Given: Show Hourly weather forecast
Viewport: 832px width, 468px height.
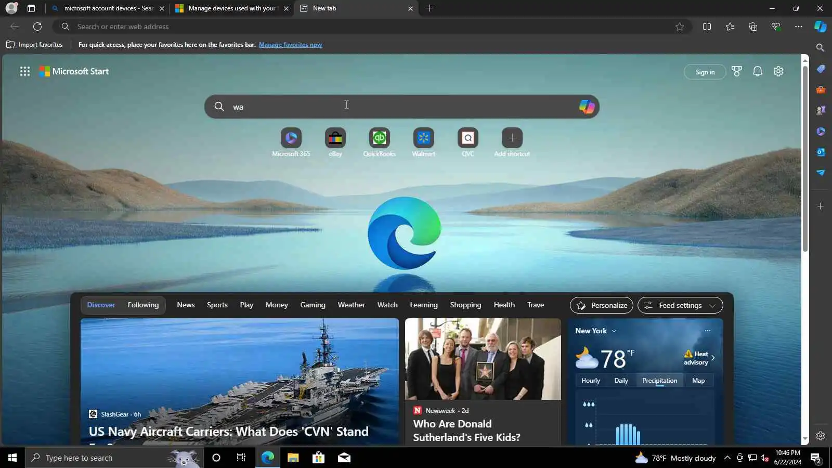Looking at the screenshot, I should click(591, 381).
